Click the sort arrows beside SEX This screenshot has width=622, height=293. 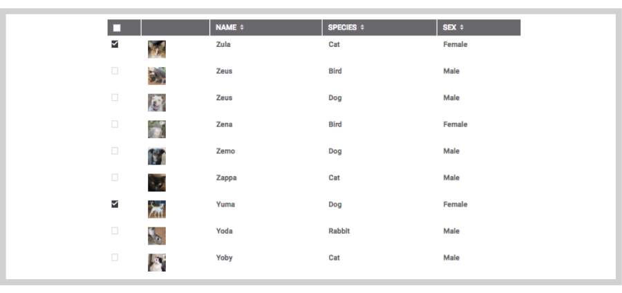click(462, 28)
